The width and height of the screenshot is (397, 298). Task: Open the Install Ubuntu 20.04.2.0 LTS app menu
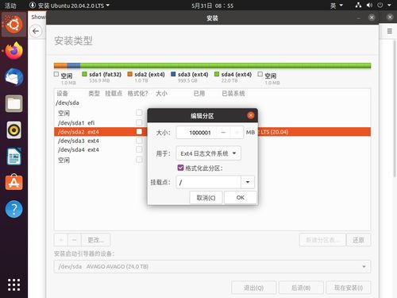click(x=69, y=6)
